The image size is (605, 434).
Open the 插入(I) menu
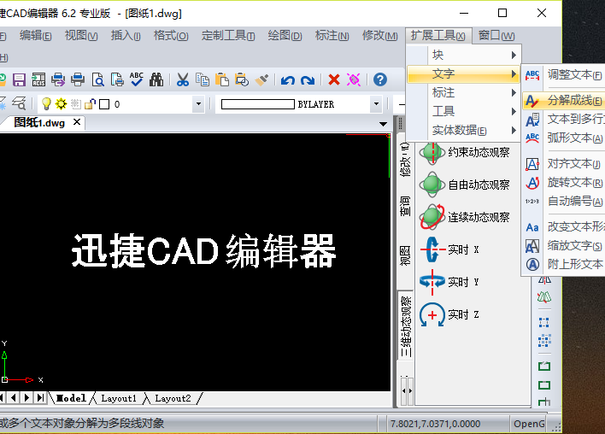click(126, 36)
